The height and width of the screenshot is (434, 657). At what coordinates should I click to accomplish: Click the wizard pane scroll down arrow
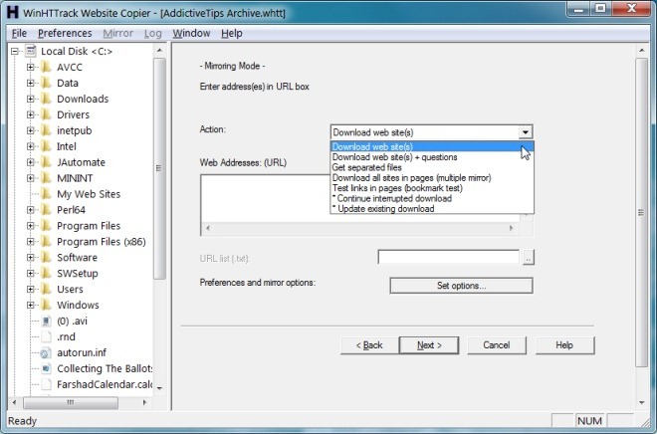coord(641,402)
